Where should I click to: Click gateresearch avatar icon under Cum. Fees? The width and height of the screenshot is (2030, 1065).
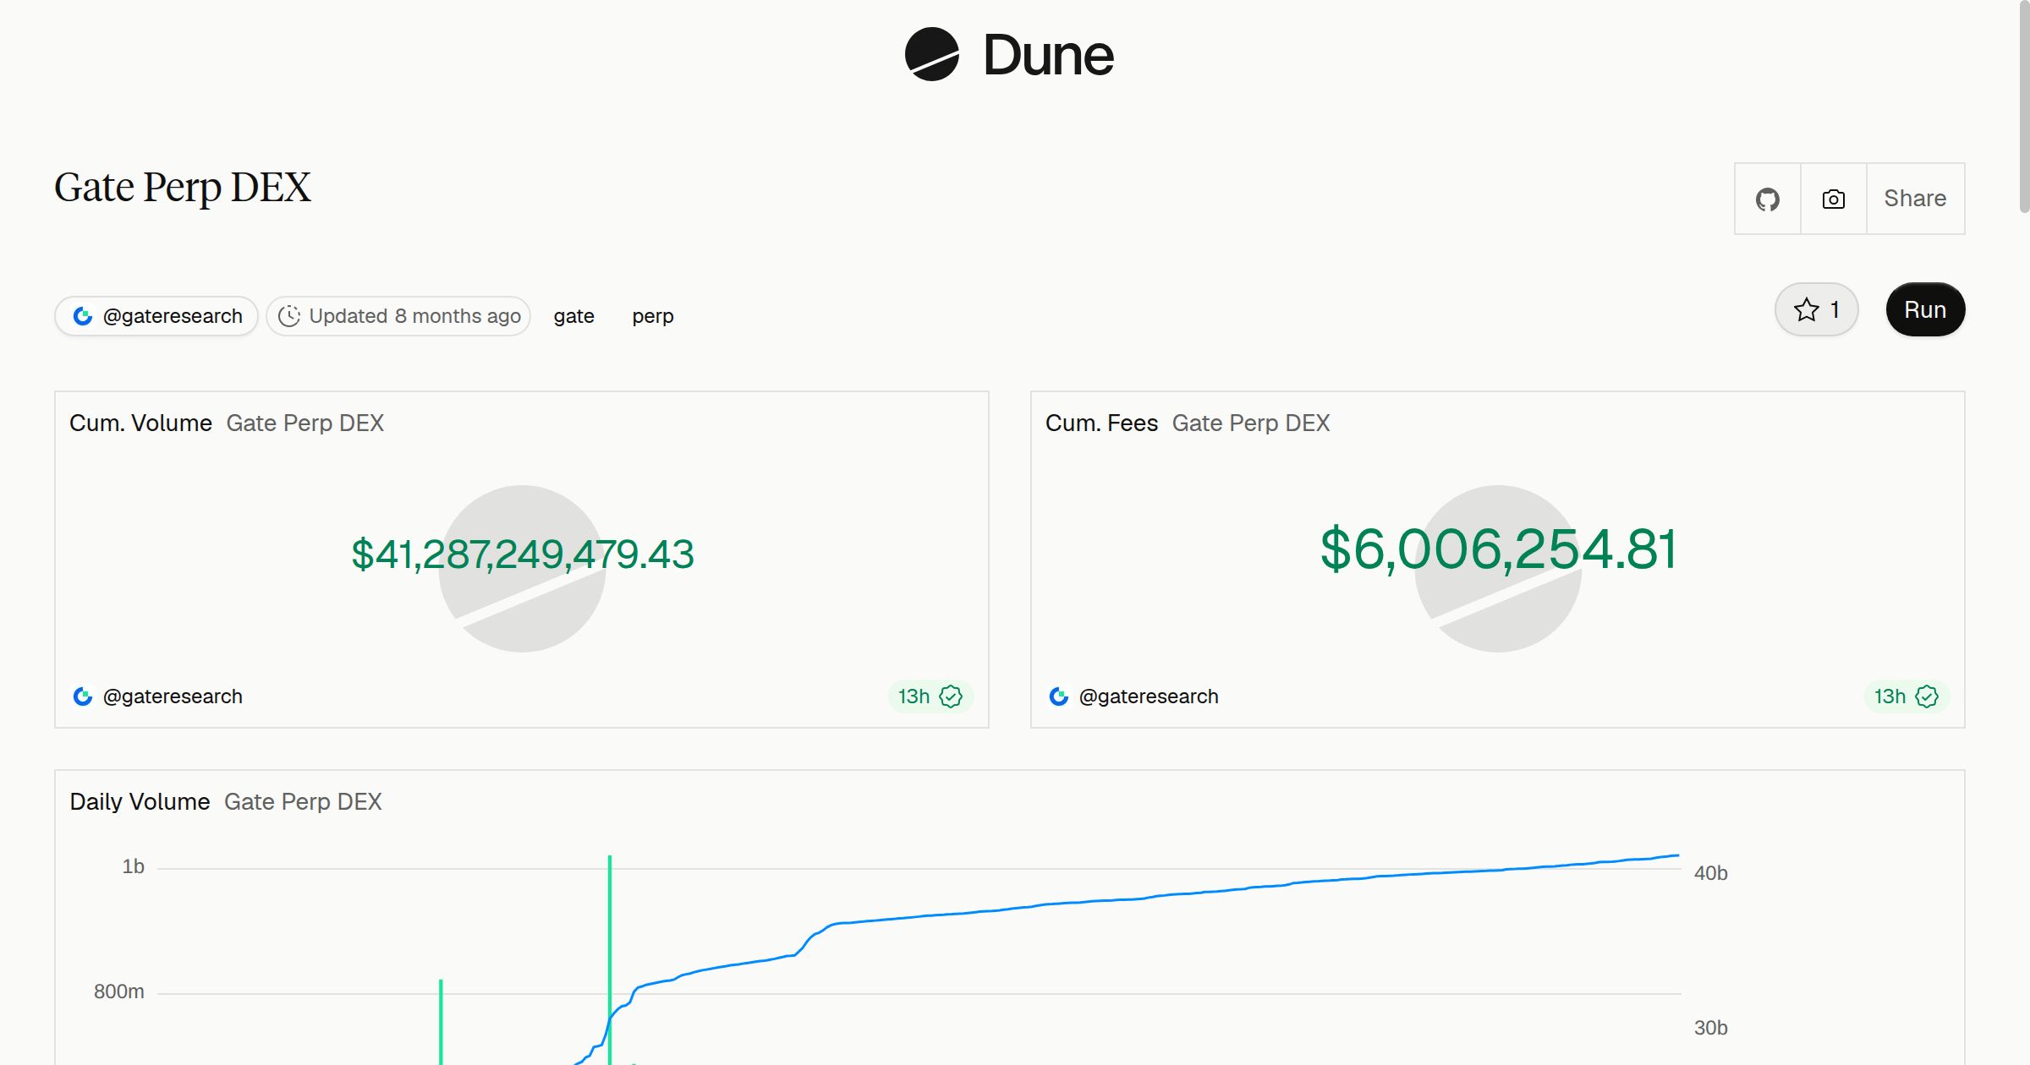(x=1059, y=696)
